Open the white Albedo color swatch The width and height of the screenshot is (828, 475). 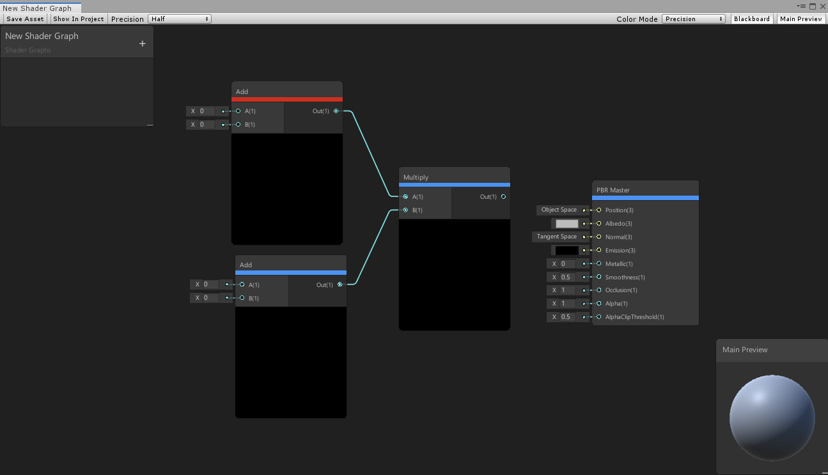click(565, 223)
